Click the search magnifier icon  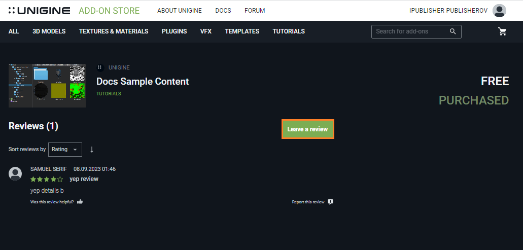[x=452, y=31]
